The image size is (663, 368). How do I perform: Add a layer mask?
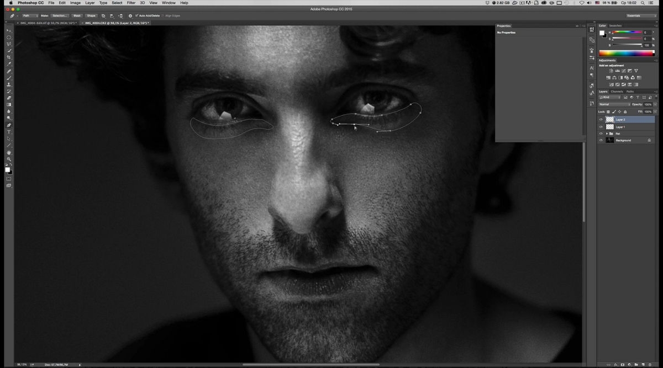[623, 365]
